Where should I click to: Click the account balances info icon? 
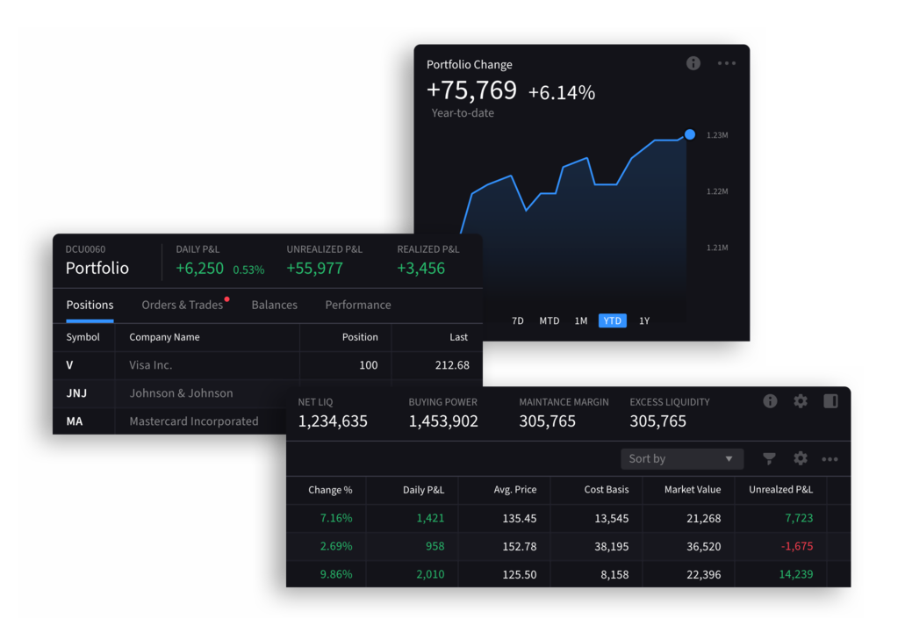tap(770, 400)
